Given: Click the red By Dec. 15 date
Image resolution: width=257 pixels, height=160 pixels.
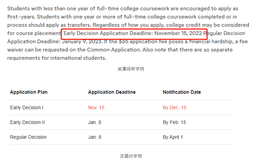Looking at the screenshot, I should [175, 107].
